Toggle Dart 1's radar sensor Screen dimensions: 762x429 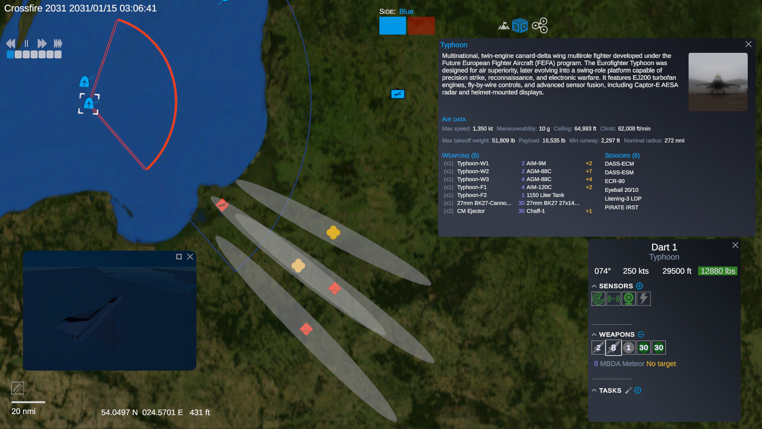click(x=598, y=299)
